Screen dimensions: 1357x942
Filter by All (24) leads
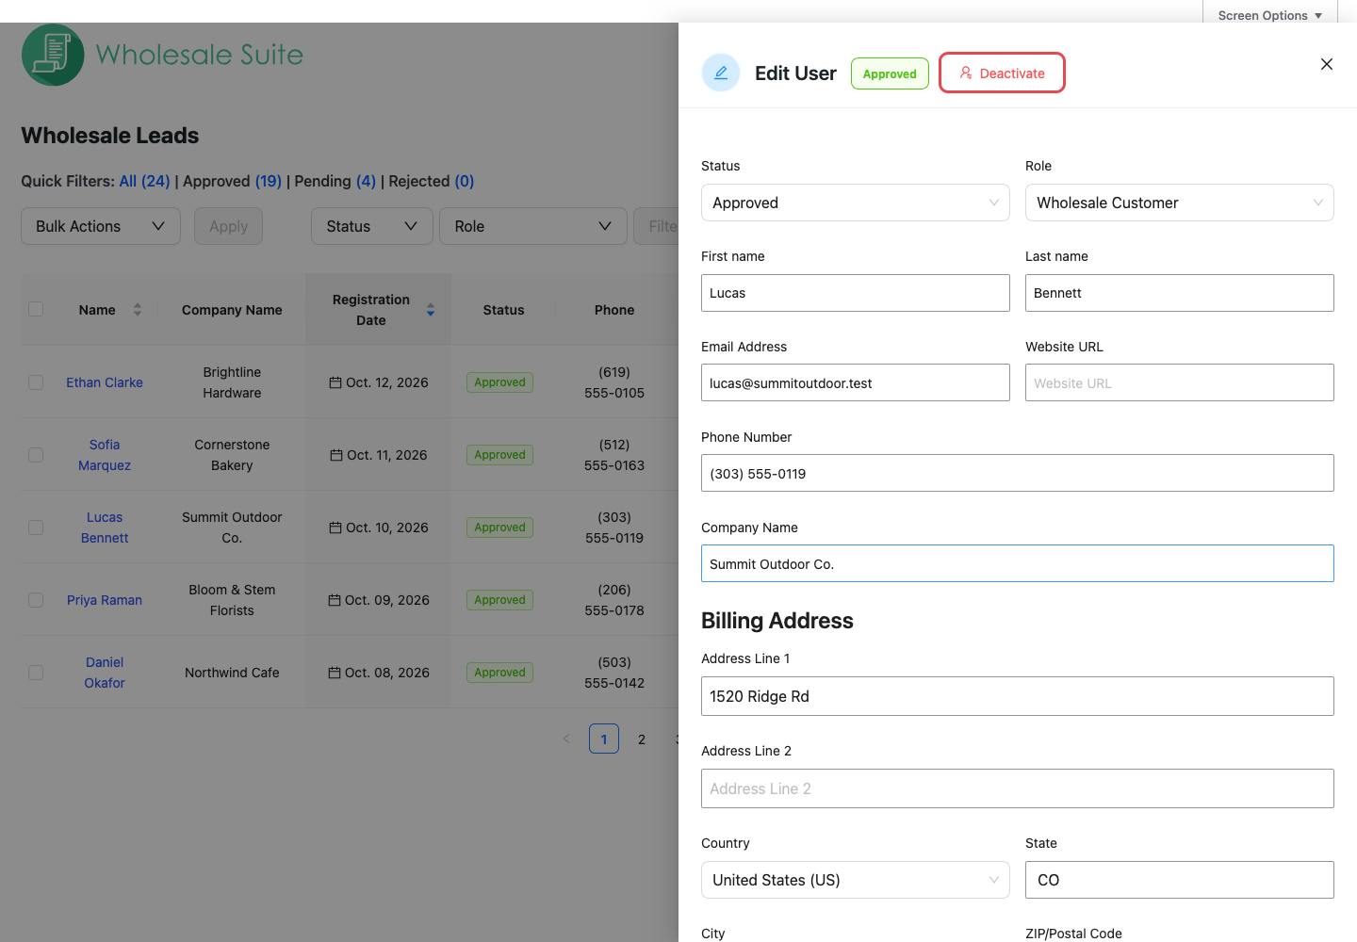pyautogui.click(x=145, y=181)
